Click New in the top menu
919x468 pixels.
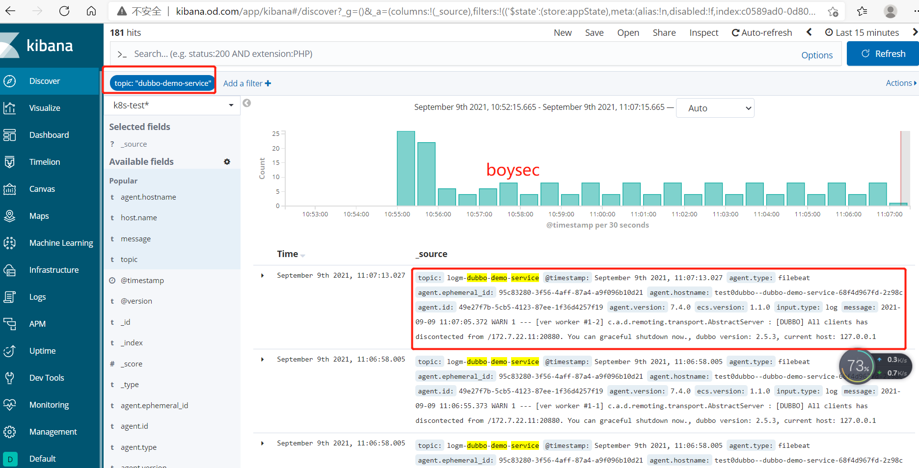click(563, 32)
